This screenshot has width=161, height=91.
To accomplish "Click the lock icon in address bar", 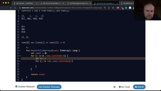I will (x=20, y=8).
